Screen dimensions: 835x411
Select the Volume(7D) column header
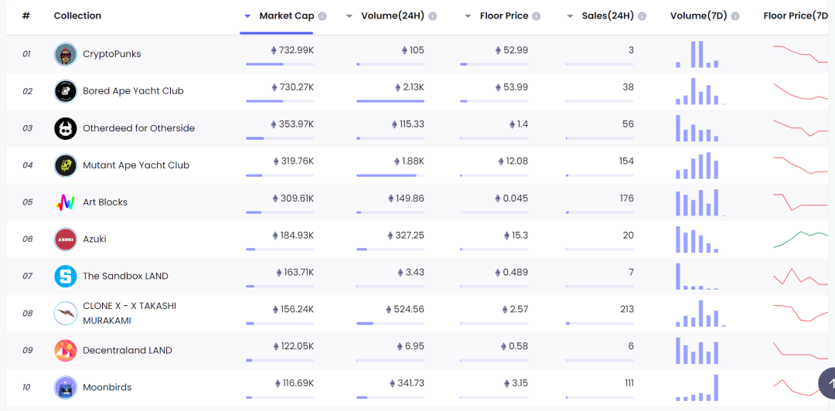(699, 16)
